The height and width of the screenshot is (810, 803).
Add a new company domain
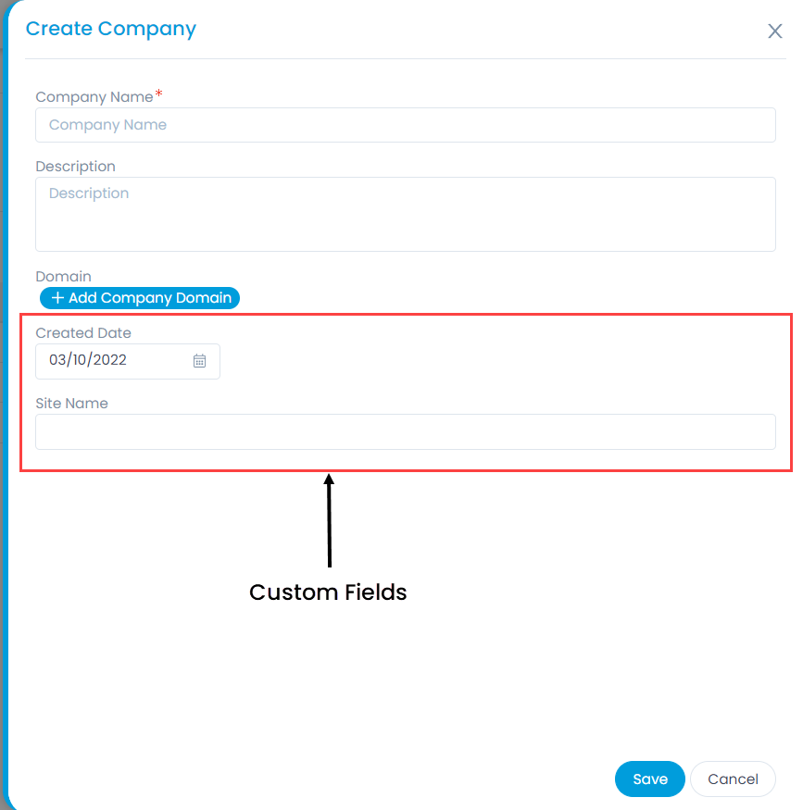pyautogui.click(x=139, y=298)
